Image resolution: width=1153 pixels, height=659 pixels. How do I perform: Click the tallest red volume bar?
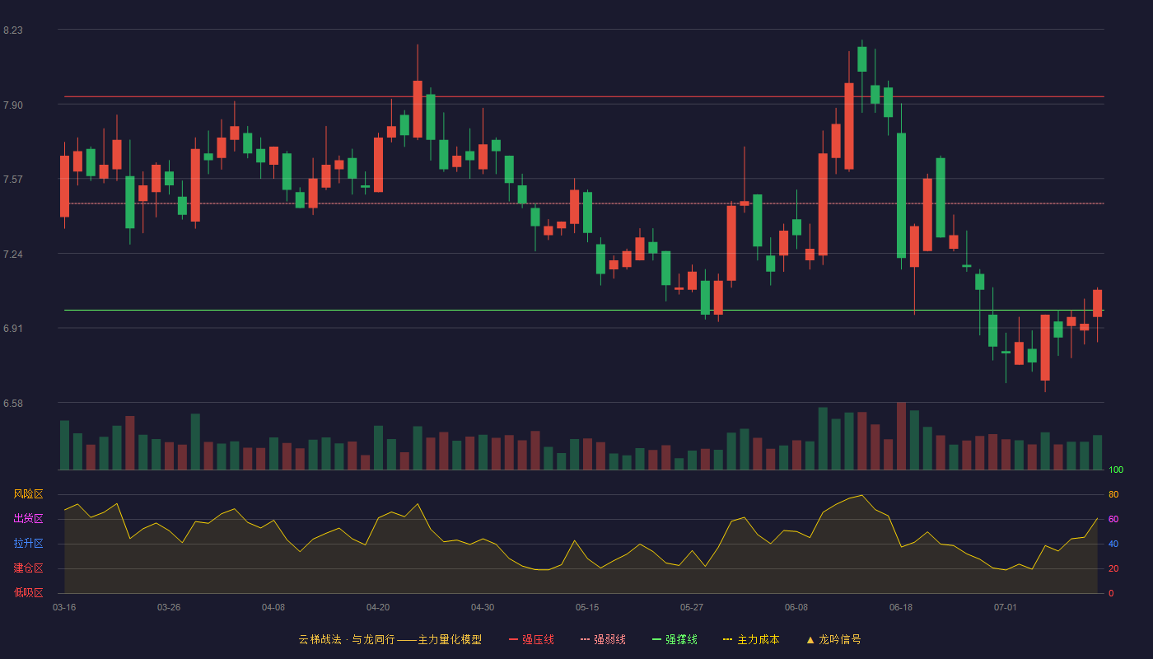click(x=901, y=436)
